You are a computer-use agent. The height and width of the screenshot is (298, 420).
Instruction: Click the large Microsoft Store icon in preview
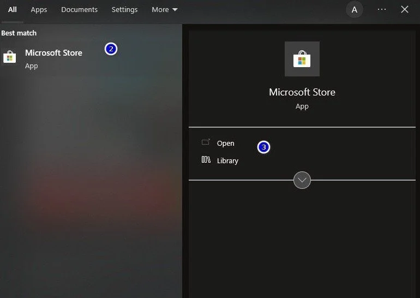point(302,59)
